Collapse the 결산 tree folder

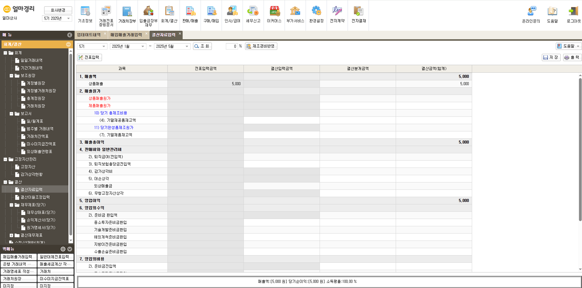coord(5,182)
